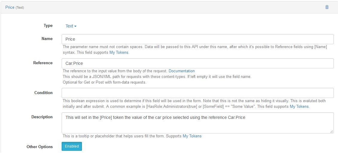338x155 pixels.
Task: Click into the empty Condition field
Action: [198, 93]
